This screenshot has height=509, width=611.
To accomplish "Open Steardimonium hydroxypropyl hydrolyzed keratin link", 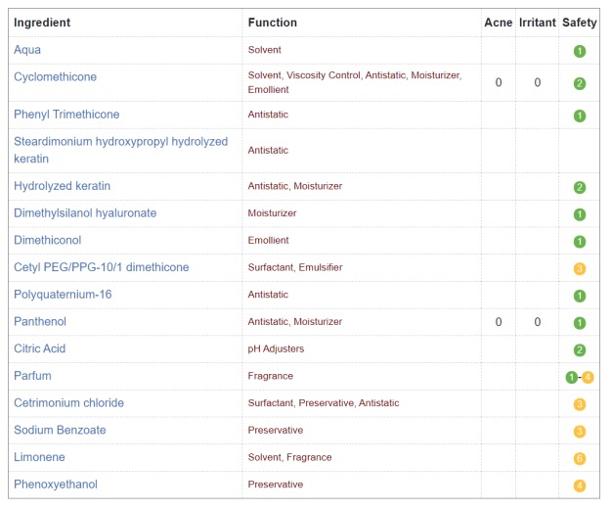I will (x=121, y=150).
